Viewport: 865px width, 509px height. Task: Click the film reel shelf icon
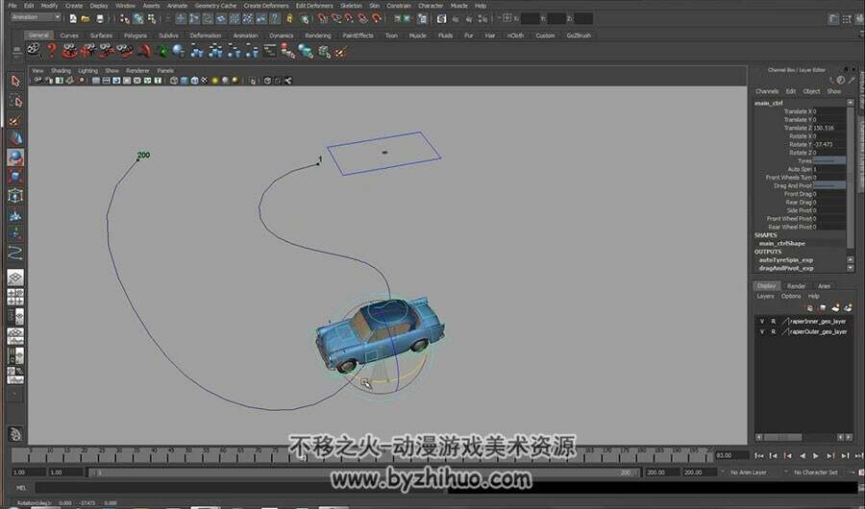point(35,51)
